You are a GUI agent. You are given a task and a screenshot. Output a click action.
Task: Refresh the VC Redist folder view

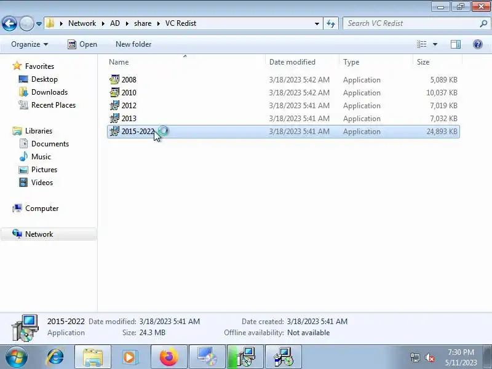[x=331, y=23]
